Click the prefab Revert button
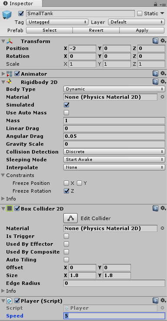167x321 pixels. pyautogui.click(x=96, y=30)
